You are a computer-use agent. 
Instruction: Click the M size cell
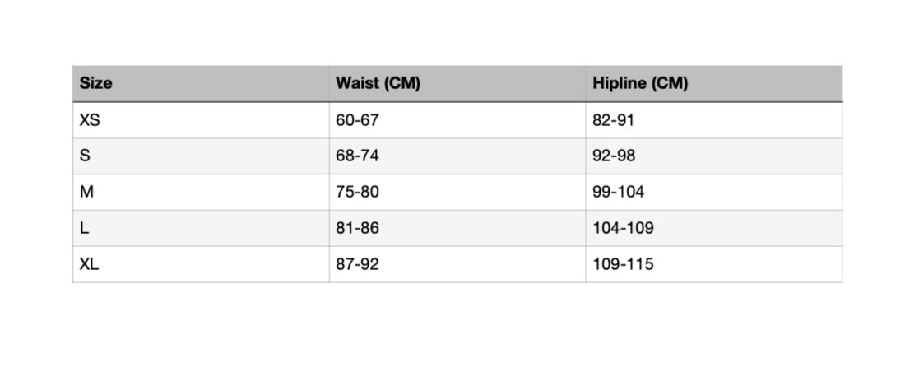click(x=86, y=193)
